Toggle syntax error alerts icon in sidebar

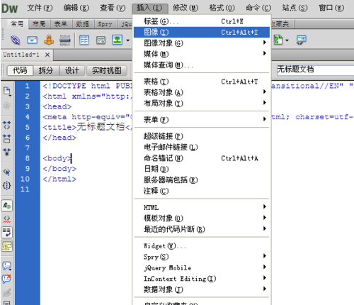coord(7,246)
